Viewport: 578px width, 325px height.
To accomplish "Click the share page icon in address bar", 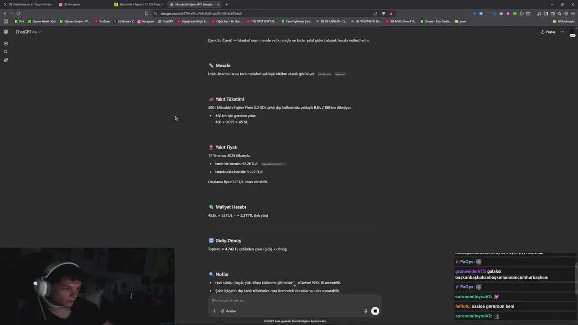I will 375,14.
